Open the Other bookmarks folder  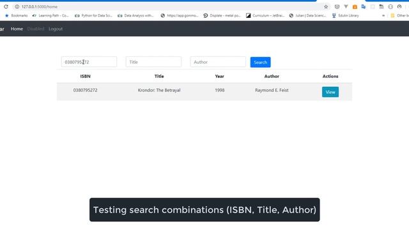(399, 15)
